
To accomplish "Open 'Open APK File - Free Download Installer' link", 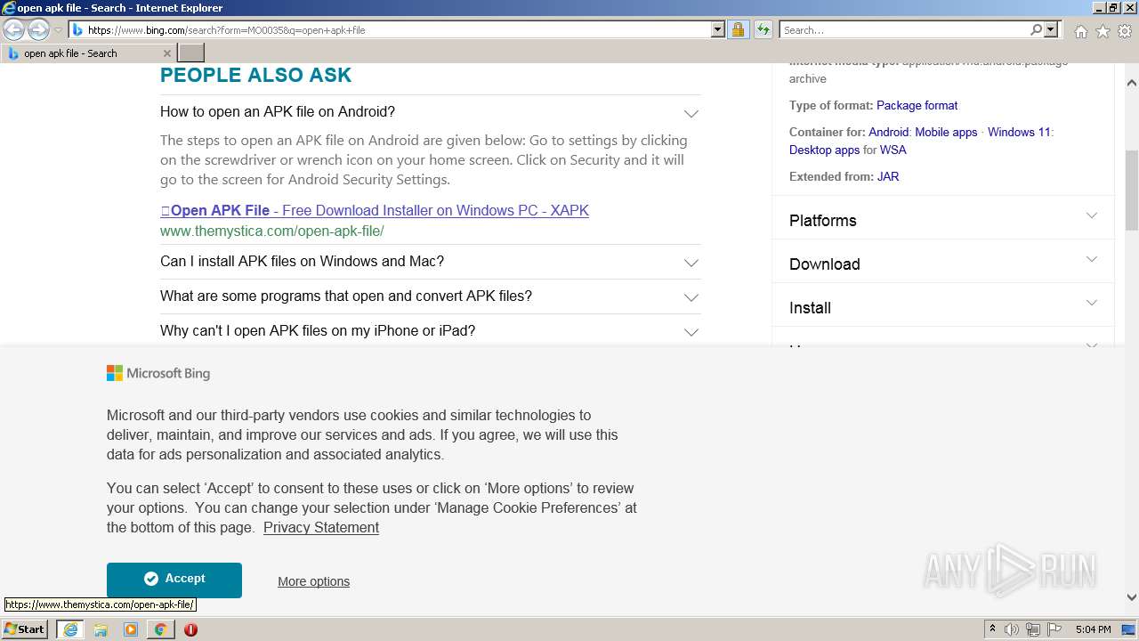I will [x=375, y=211].
